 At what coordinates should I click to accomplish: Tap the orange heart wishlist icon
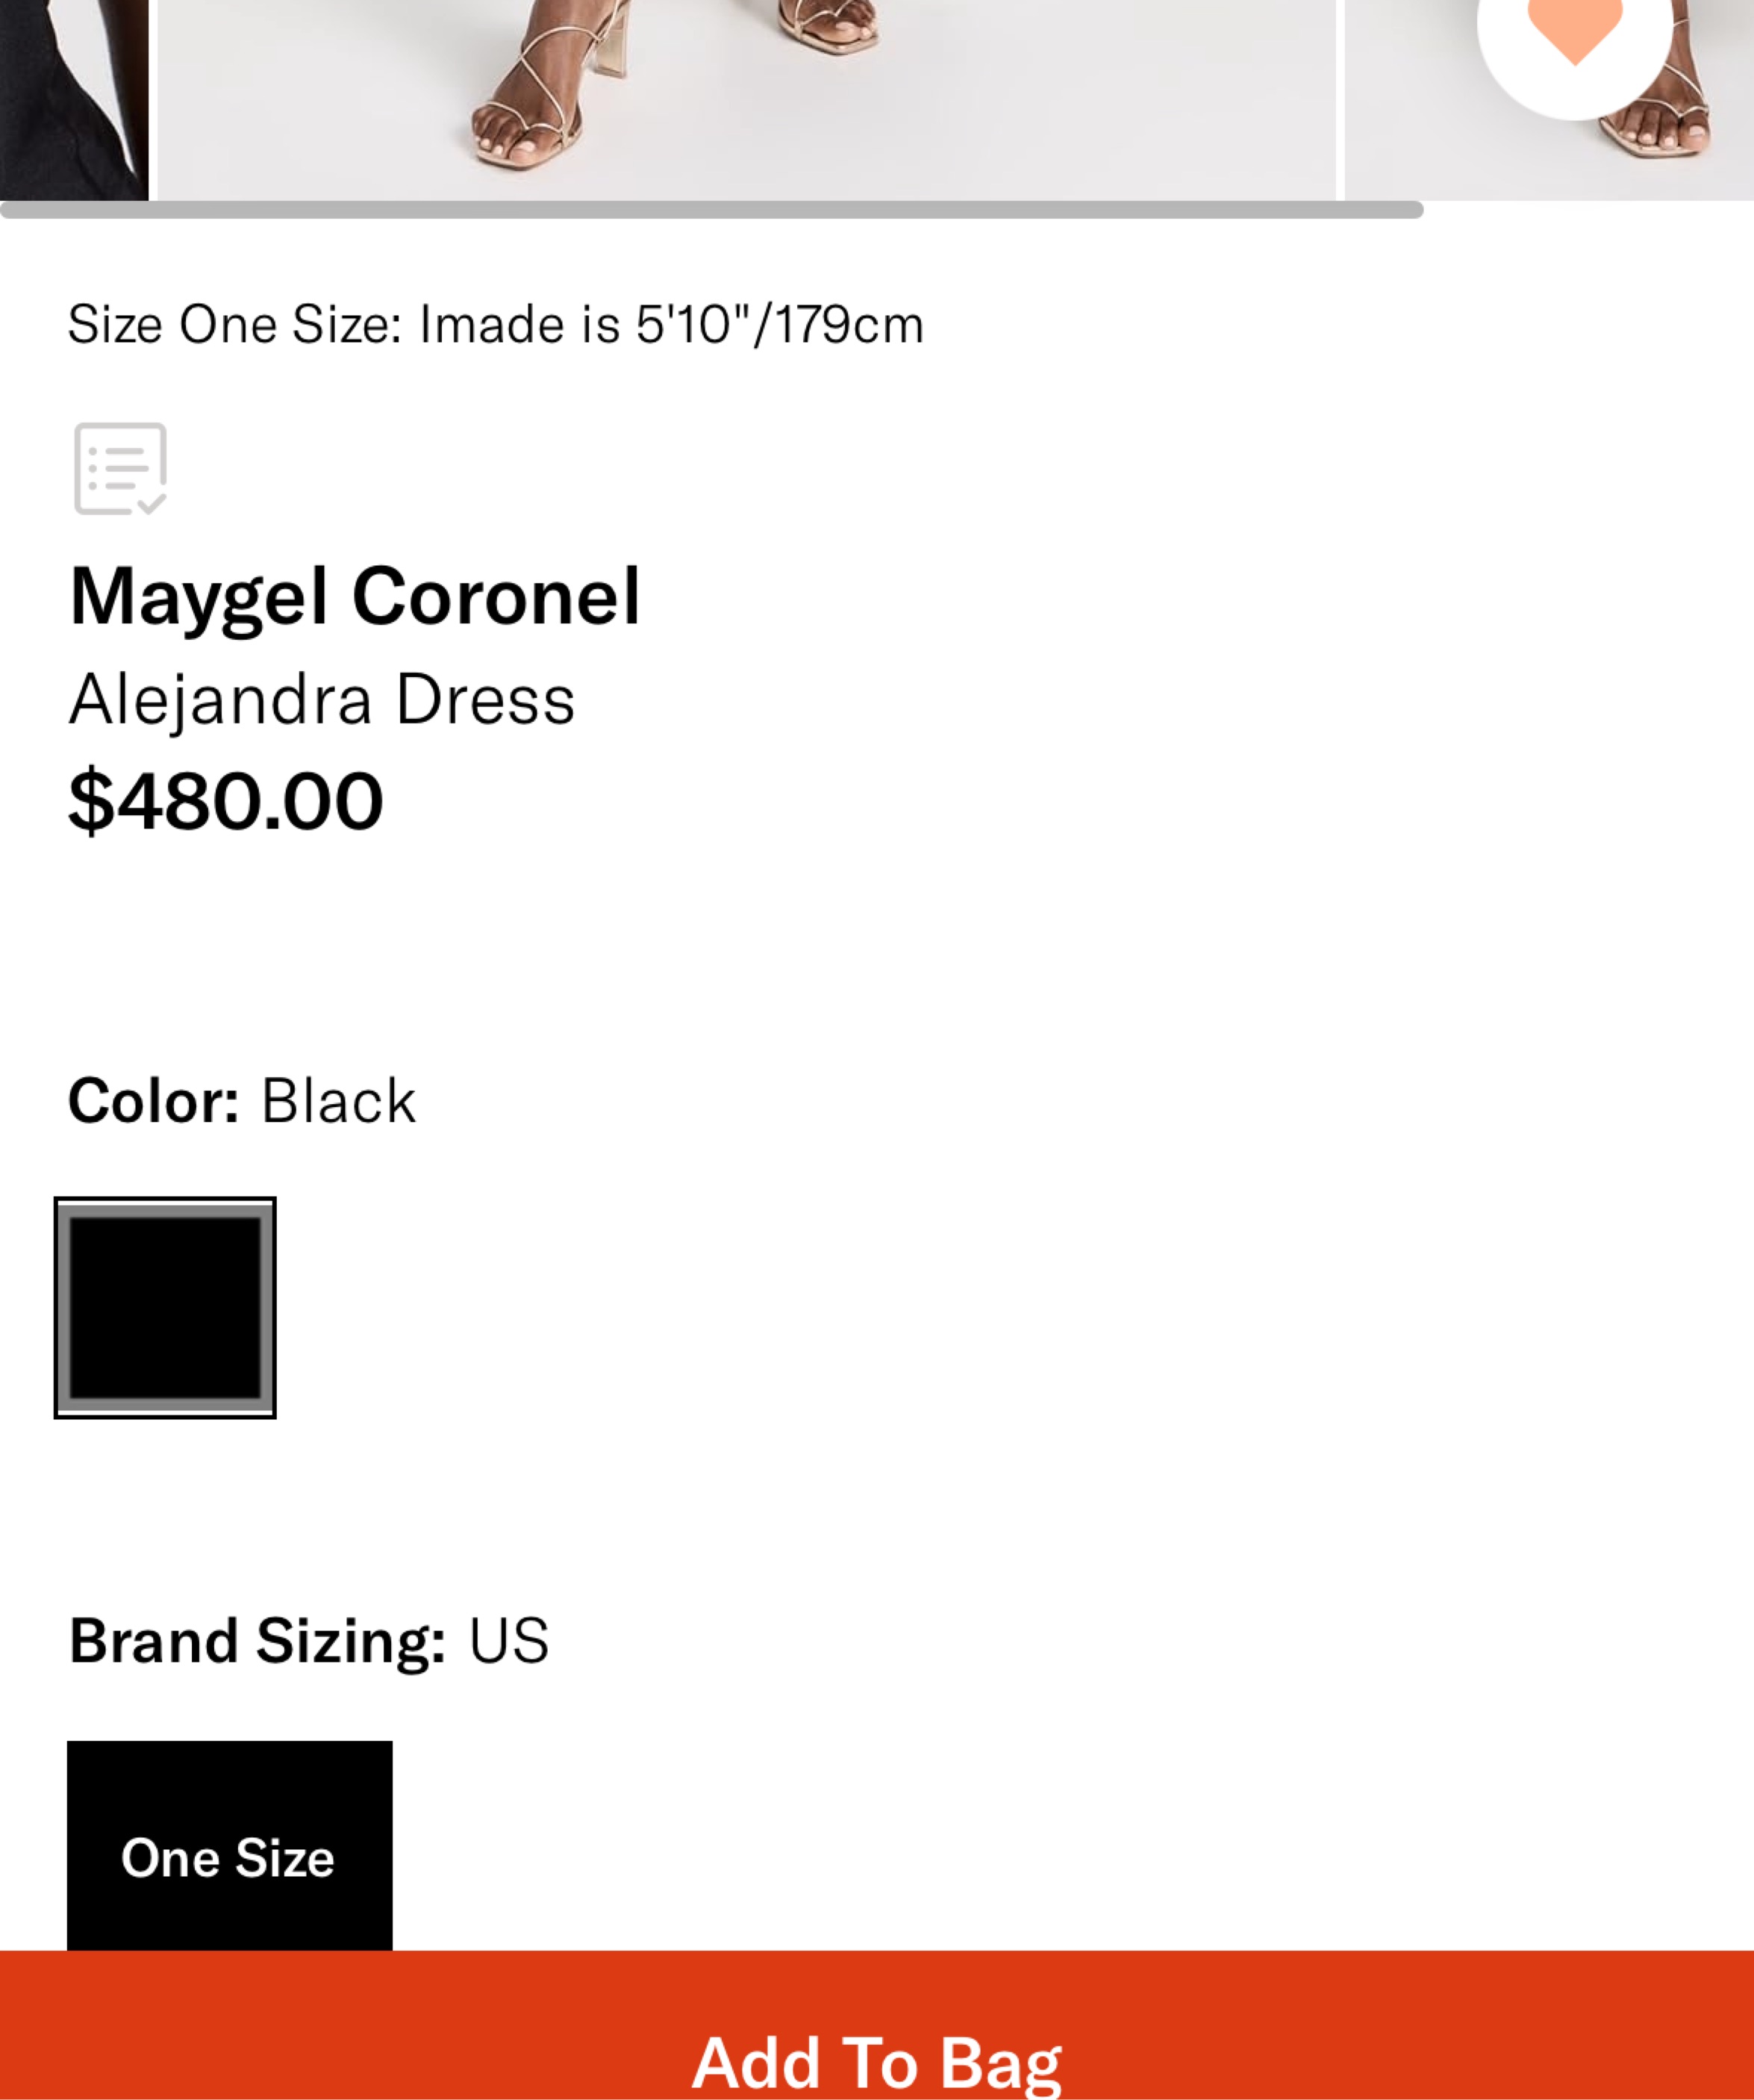[1574, 30]
